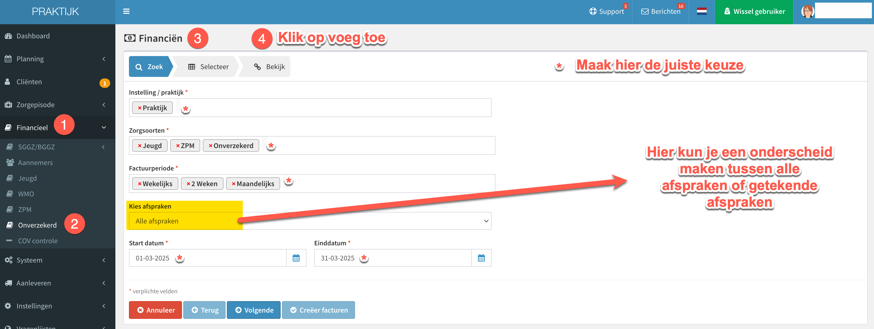Open WMO under Financieel
This screenshot has height=329, width=874.
[x=58, y=194]
